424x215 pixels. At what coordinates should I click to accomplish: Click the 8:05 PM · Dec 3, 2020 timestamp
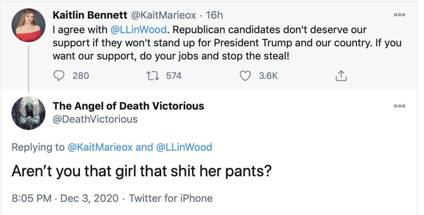pos(65,198)
